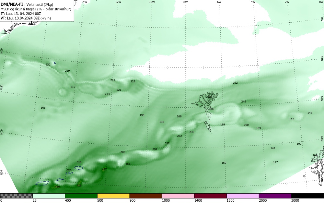Click the map value 160
This screenshot has width=324, height=203.
coord(224,163)
